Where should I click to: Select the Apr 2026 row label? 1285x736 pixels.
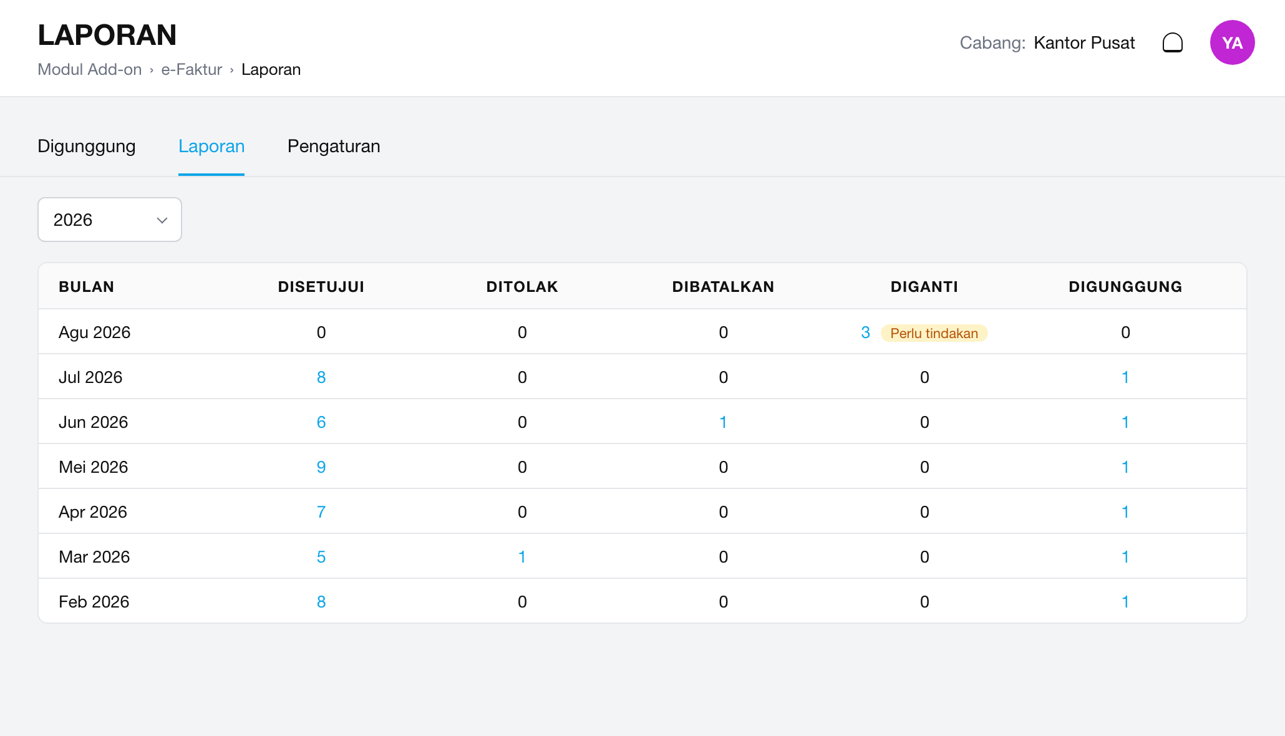click(93, 512)
